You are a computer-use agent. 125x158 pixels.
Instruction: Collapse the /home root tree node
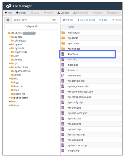click(7, 33)
